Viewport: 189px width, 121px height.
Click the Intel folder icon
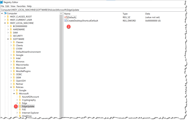(x=14, y=58)
